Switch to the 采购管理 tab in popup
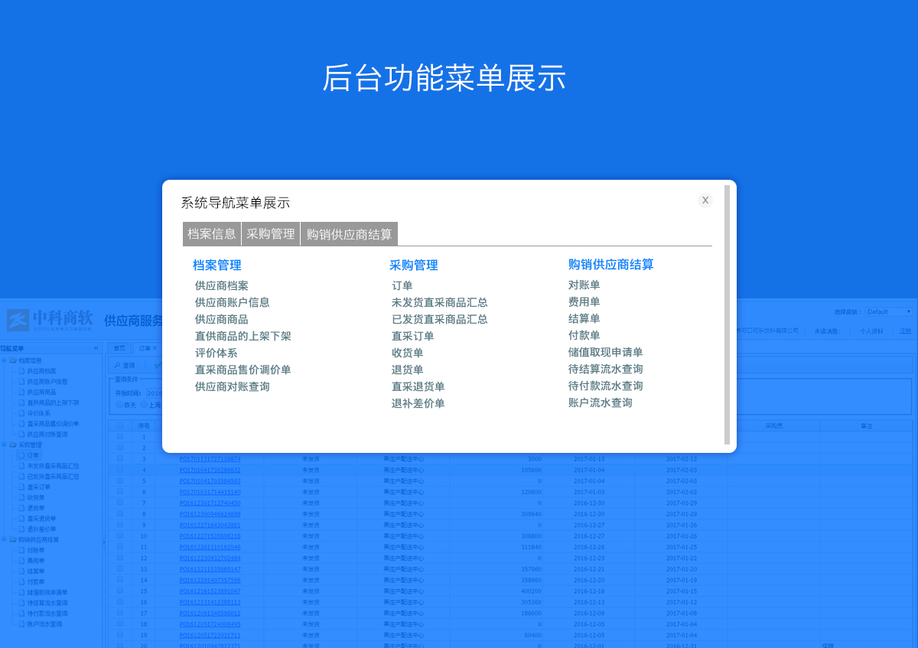This screenshot has height=648, width=918. [x=271, y=234]
